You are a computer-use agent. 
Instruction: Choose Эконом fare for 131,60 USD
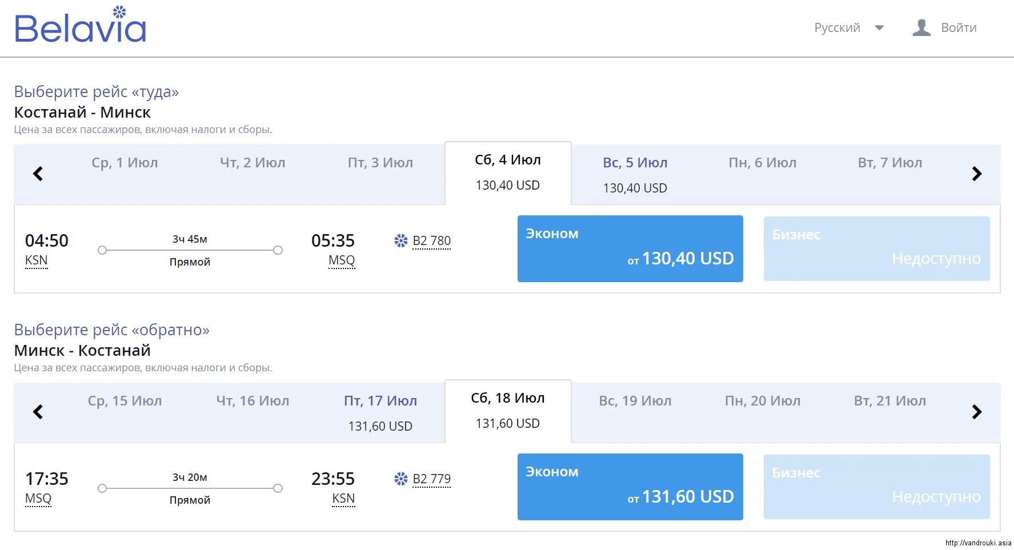[630, 487]
